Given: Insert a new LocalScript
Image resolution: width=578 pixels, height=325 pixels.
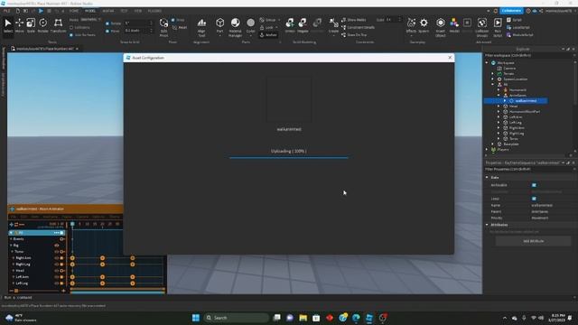Looking at the screenshot, I should tap(517, 27).
